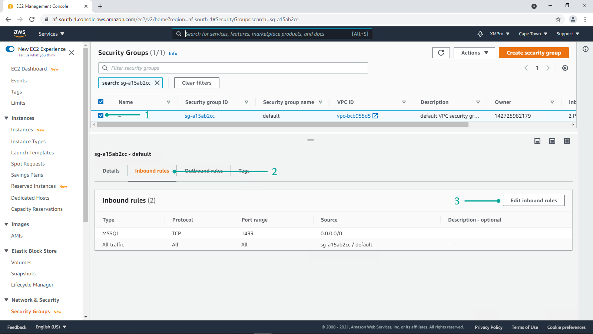Screen dimensions: 593x334
Task: Click Tell us what you think link
Action: 37,55
